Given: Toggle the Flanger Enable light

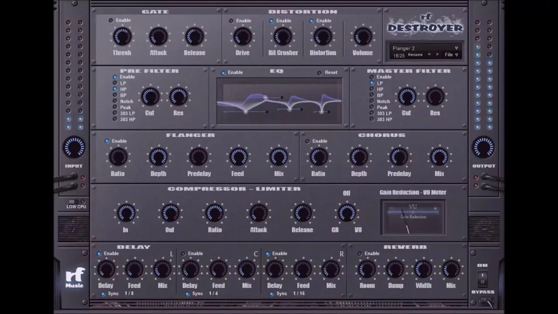Looking at the screenshot, I should click(x=107, y=141).
